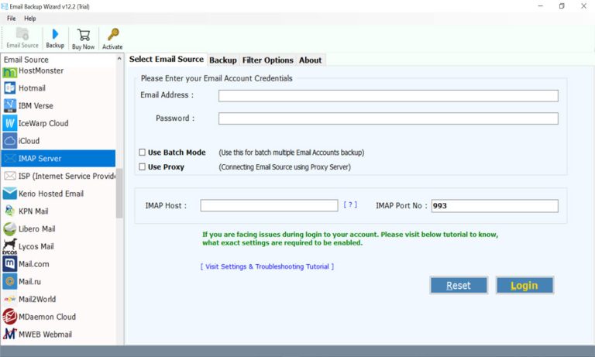Switch to the Backup tab

(223, 60)
